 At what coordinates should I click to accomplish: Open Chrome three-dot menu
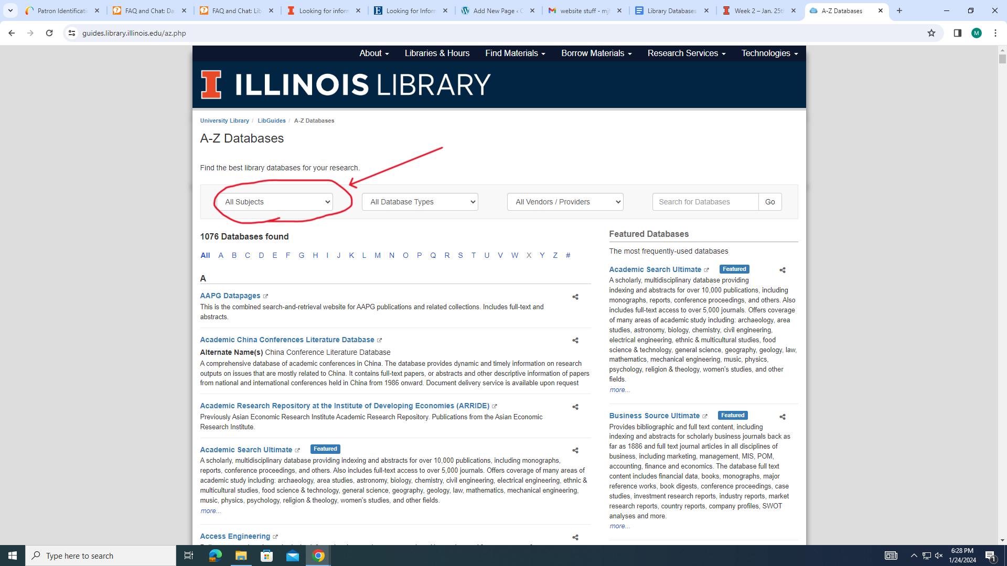(x=995, y=33)
